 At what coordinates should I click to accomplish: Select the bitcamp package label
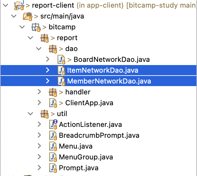[62, 27]
